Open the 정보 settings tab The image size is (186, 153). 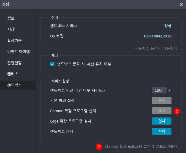[11, 18]
